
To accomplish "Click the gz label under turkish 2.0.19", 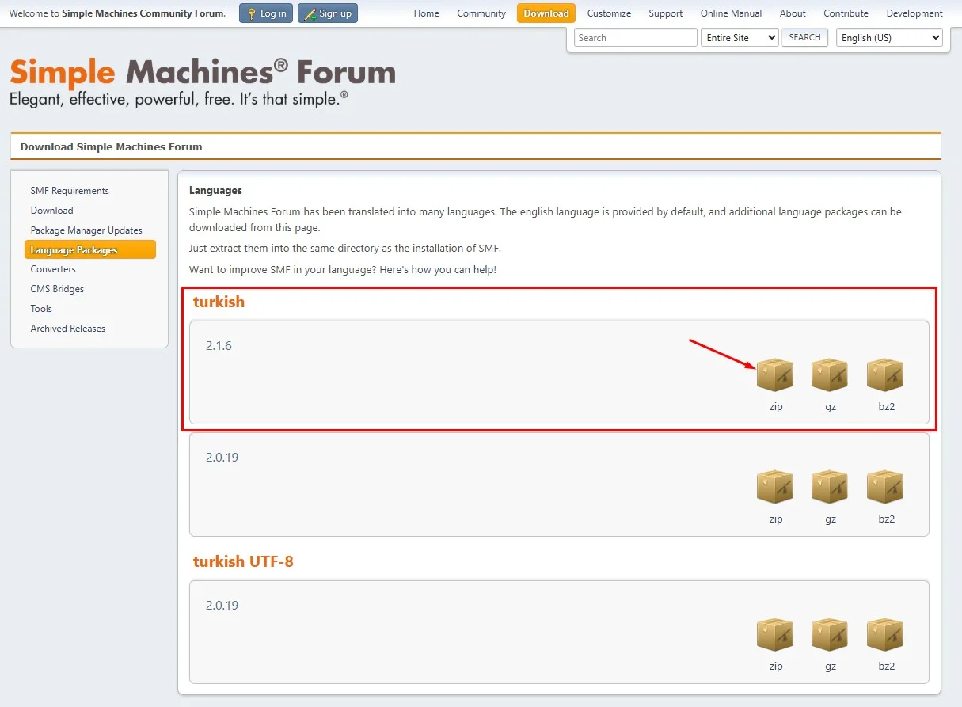I will [831, 519].
